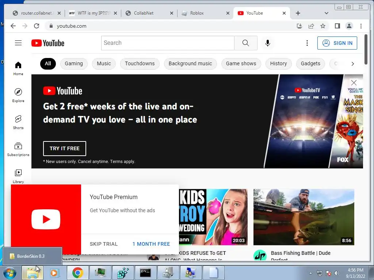This screenshot has width=374, height=280.
Task: Click SKIP TRIAL in Premium popup
Action: pos(104,244)
